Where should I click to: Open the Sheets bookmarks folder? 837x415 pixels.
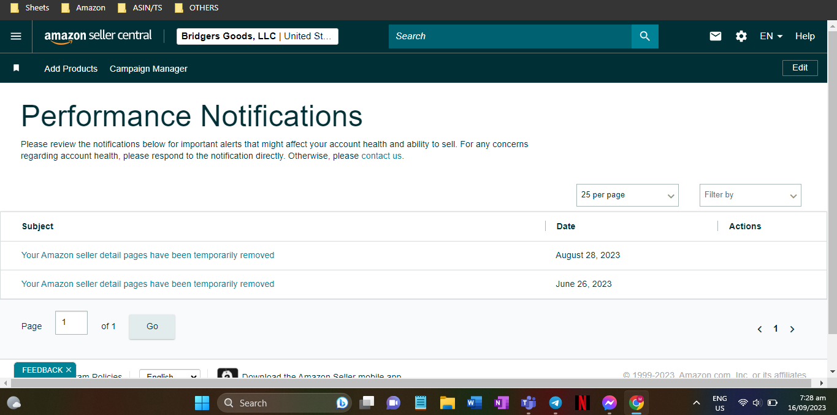click(30, 8)
